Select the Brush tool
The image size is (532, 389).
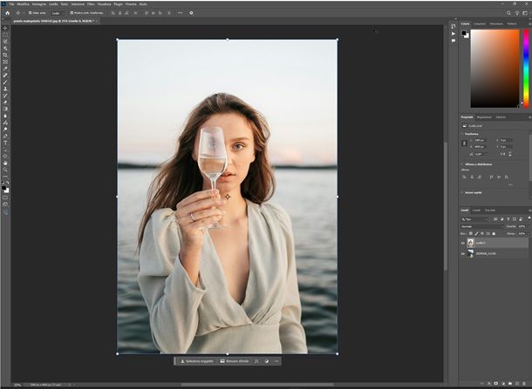tap(5, 82)
